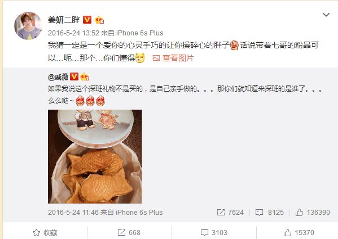This screenshot has height=239, width=338.
Task: Open the 2016-5-24 13:52 timestamp link
Action: point(73,33)
